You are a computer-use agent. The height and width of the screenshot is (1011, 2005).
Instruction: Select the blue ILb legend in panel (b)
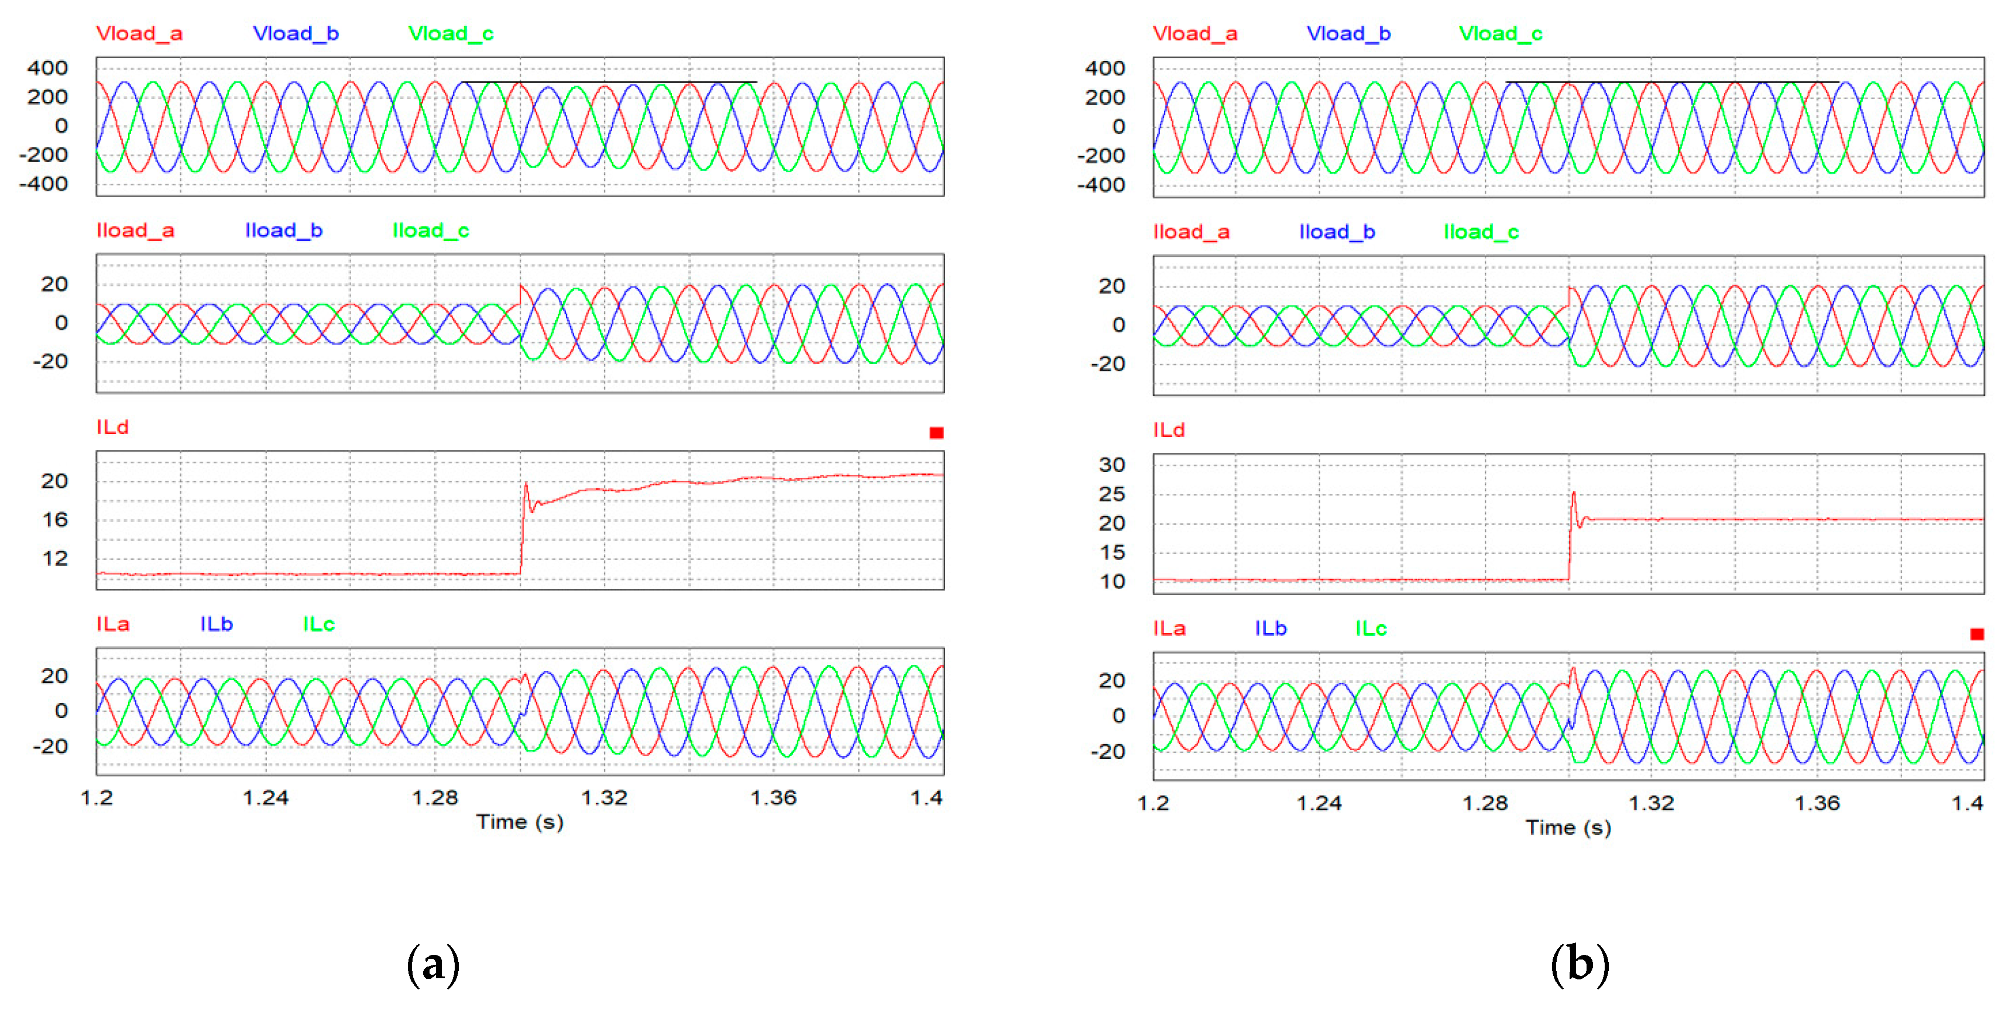pos(1271,629)
